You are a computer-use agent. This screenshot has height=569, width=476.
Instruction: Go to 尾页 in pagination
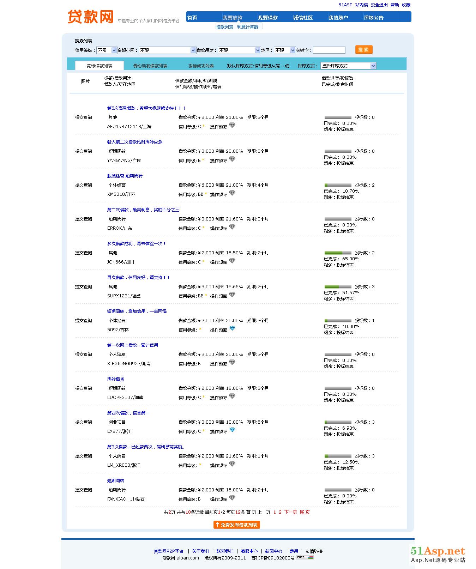[x=305, y=512]
